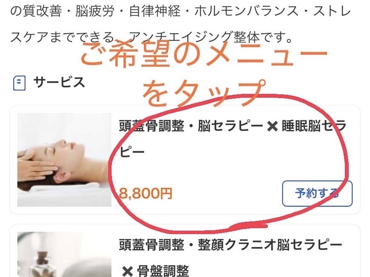Select the 骨盤調整 text
The height and width of the screenshot is (277, 370).
[x=163, y=271]
